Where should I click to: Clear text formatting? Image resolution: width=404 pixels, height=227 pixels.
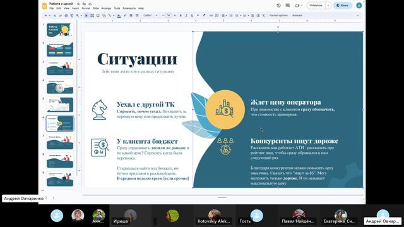click(x=264, y=15)
